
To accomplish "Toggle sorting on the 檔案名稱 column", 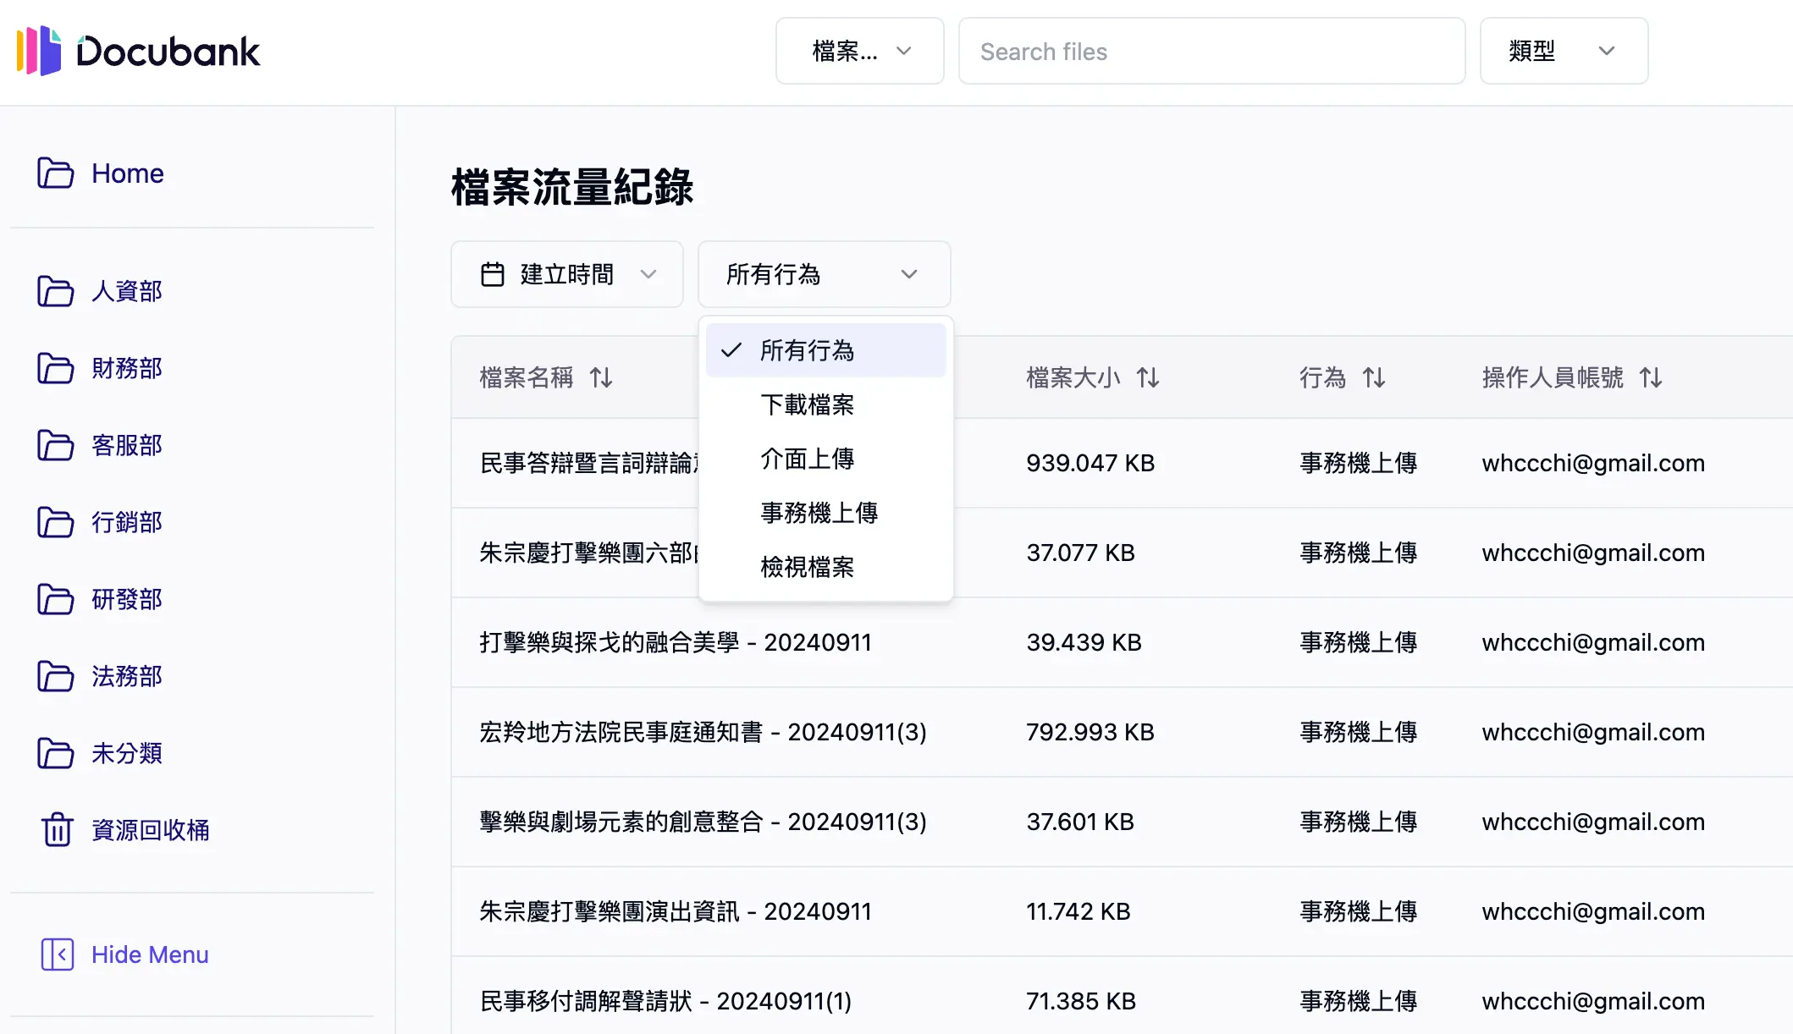I will point(601,377).
